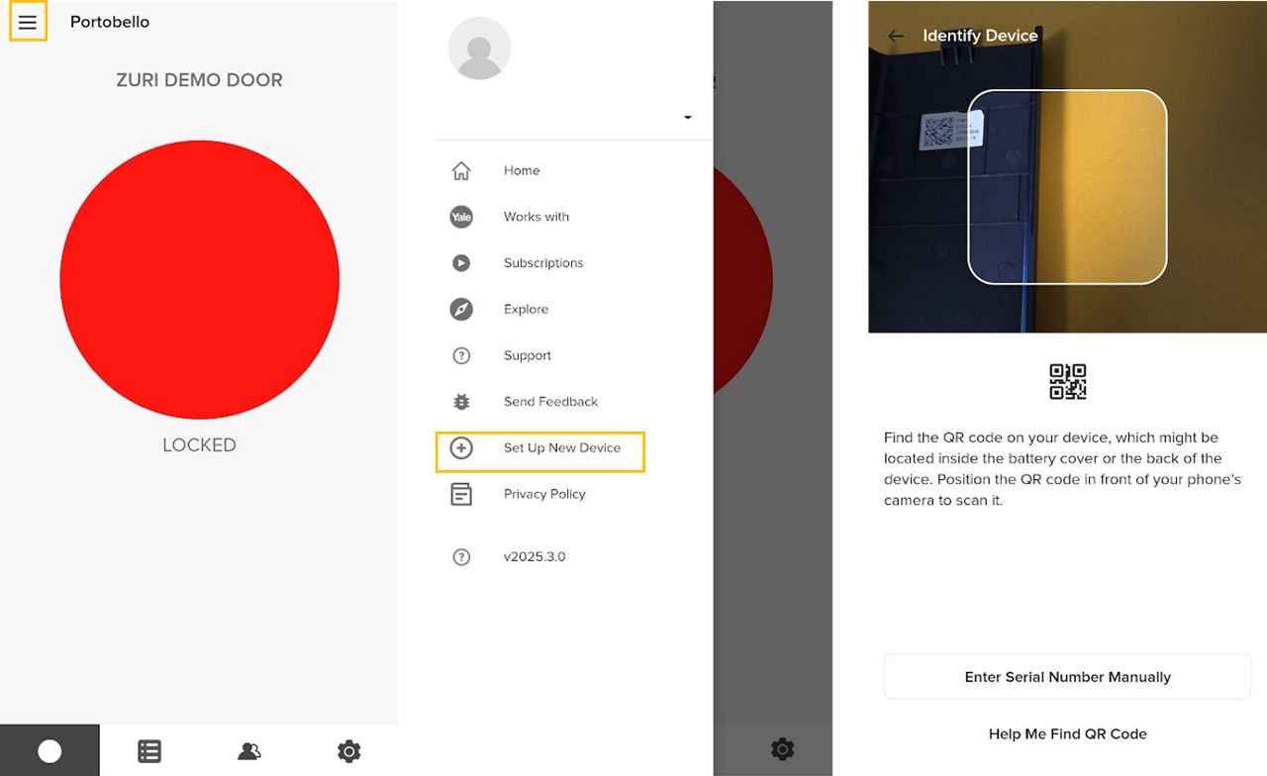Open Send Feedback menu entry
The image size is (1267, 776).
tap(550, 402)
